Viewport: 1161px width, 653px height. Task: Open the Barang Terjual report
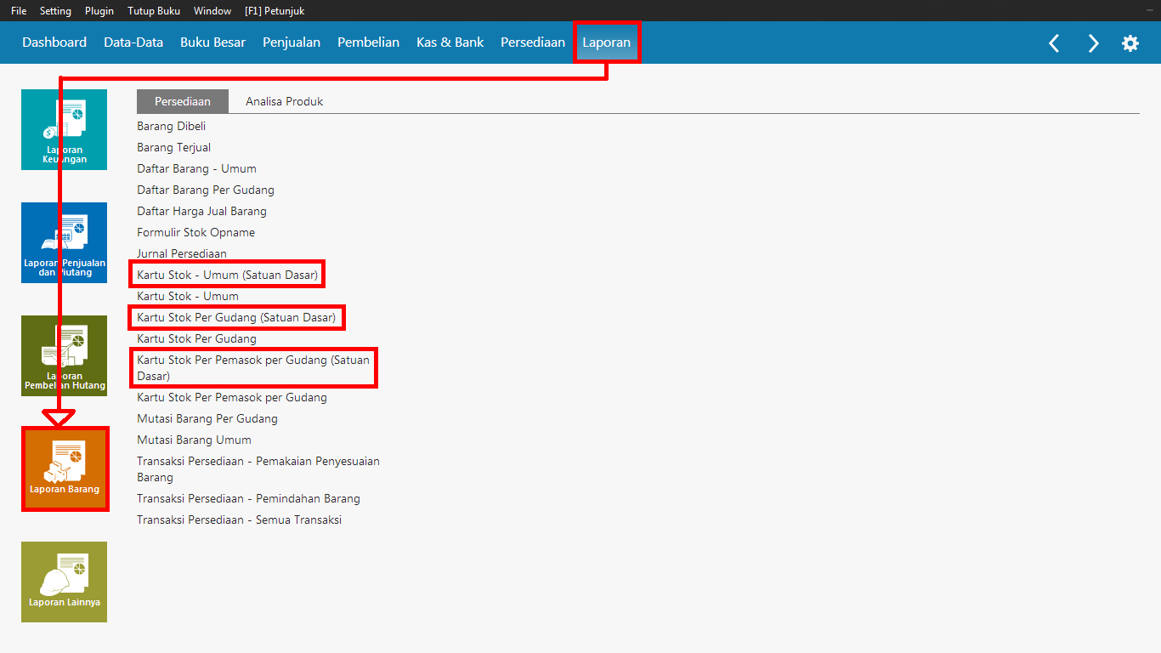tap(174, 147)
